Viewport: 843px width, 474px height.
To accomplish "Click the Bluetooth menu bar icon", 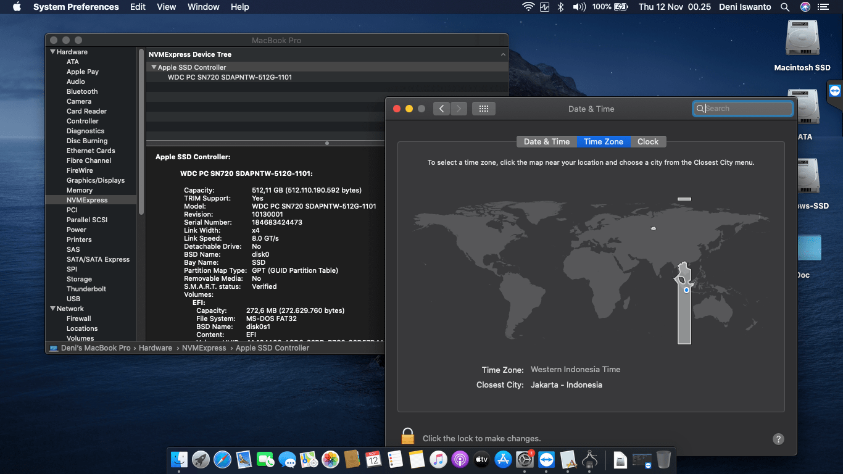I will coord(560,7).
